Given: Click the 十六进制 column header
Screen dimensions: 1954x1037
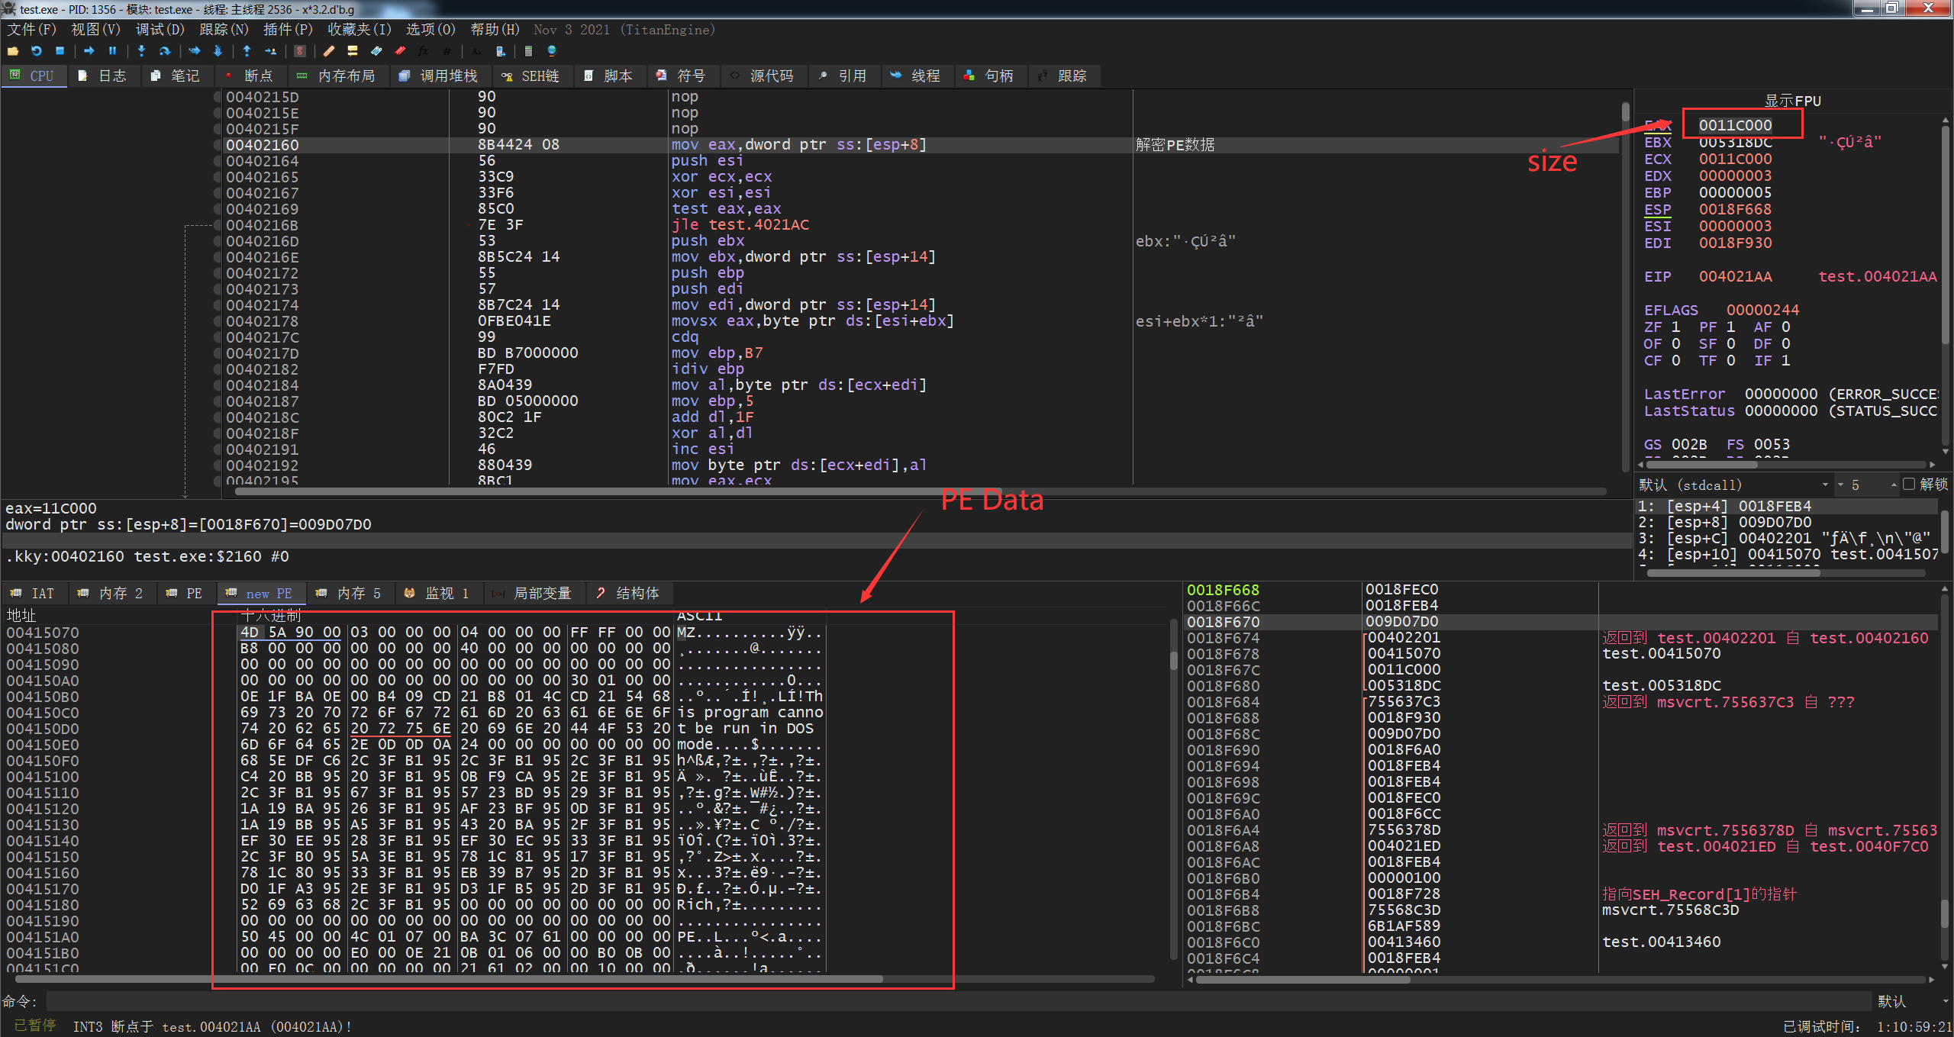Looking at the screenshot, I should point(271,615).
